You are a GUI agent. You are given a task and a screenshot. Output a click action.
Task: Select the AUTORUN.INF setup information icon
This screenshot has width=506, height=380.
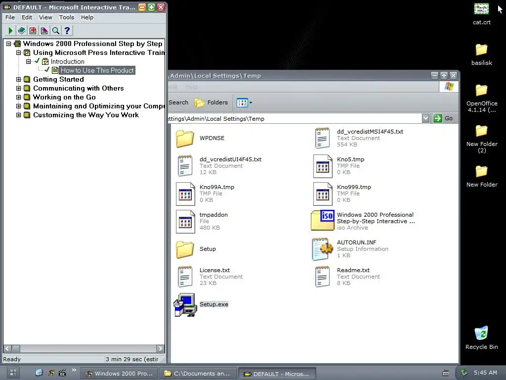click(x=322, y=249)
